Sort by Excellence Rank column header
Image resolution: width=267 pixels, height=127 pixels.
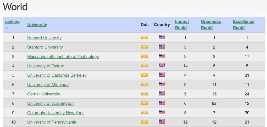(x=243, y=25)
